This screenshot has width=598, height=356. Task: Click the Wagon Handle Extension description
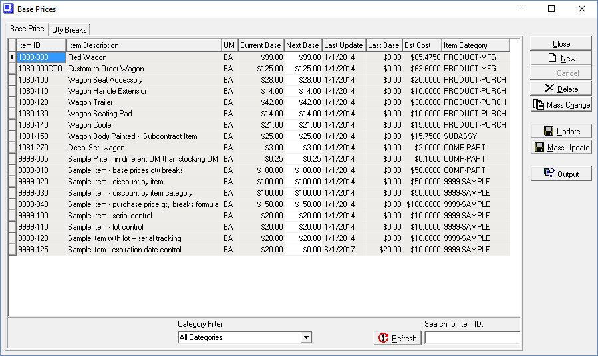click(x=108, y=90)
